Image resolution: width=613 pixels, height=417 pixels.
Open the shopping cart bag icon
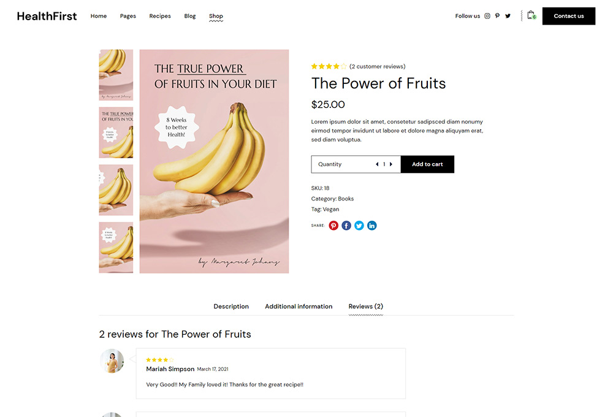click(x=531, y=15)
